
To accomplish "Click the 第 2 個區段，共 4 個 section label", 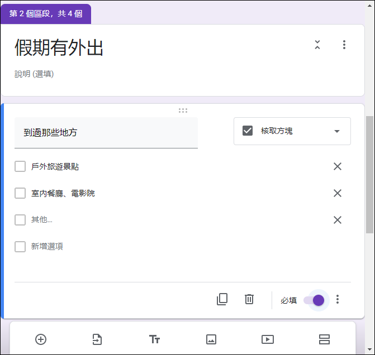I will click(46, 13).
